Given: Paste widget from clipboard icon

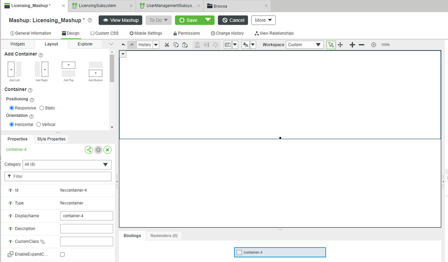Looking at the screenshot, I should click(x=185, y=45).
